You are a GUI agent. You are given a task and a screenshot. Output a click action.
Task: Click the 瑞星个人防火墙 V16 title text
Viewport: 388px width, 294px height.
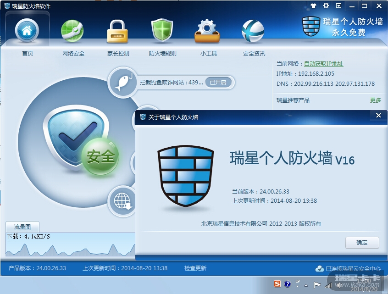click(292, 158)
